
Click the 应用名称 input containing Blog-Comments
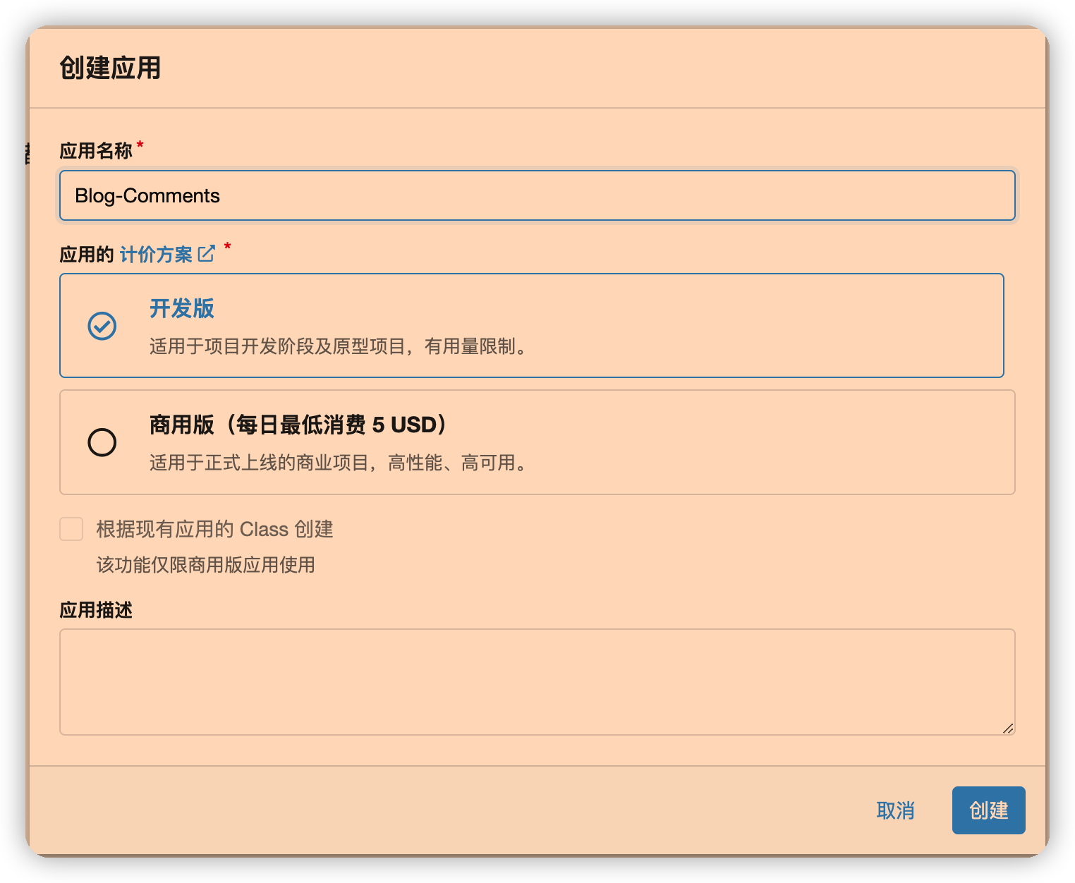coord(537,195)
